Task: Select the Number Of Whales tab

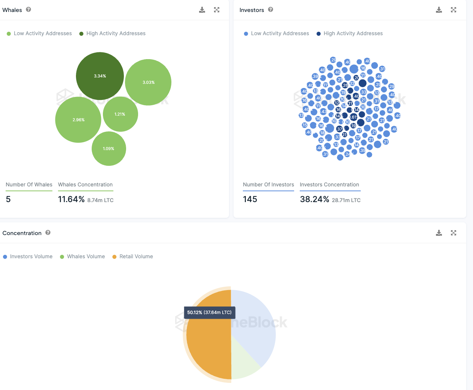Action: click(29, 185)
